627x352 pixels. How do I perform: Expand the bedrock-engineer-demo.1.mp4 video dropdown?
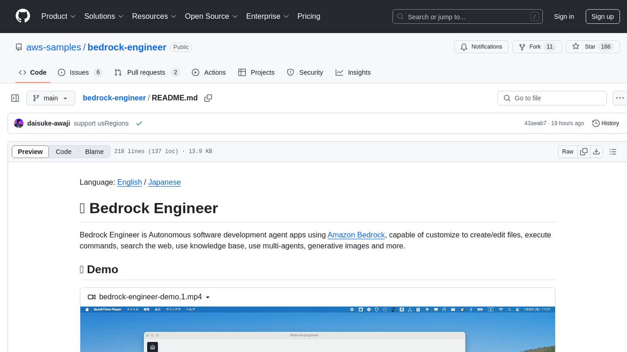(149, 297)
